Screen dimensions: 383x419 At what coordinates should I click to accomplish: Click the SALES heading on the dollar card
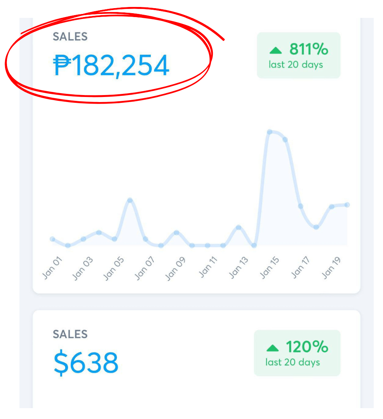click(70, 334)
